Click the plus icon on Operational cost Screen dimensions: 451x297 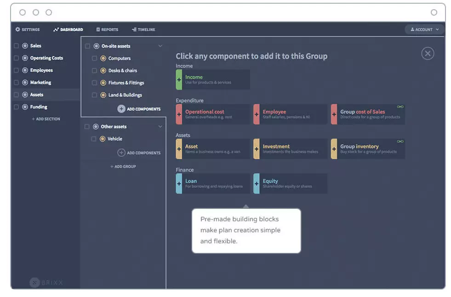pos(179,114)
